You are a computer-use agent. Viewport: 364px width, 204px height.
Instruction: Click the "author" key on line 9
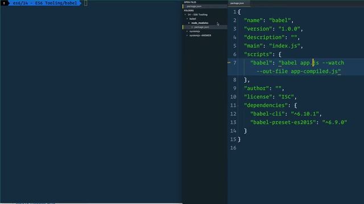pyautogui.click(x=257, y=88)
